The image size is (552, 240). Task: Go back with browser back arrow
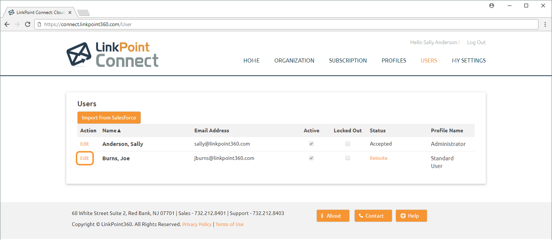[7, 24]
